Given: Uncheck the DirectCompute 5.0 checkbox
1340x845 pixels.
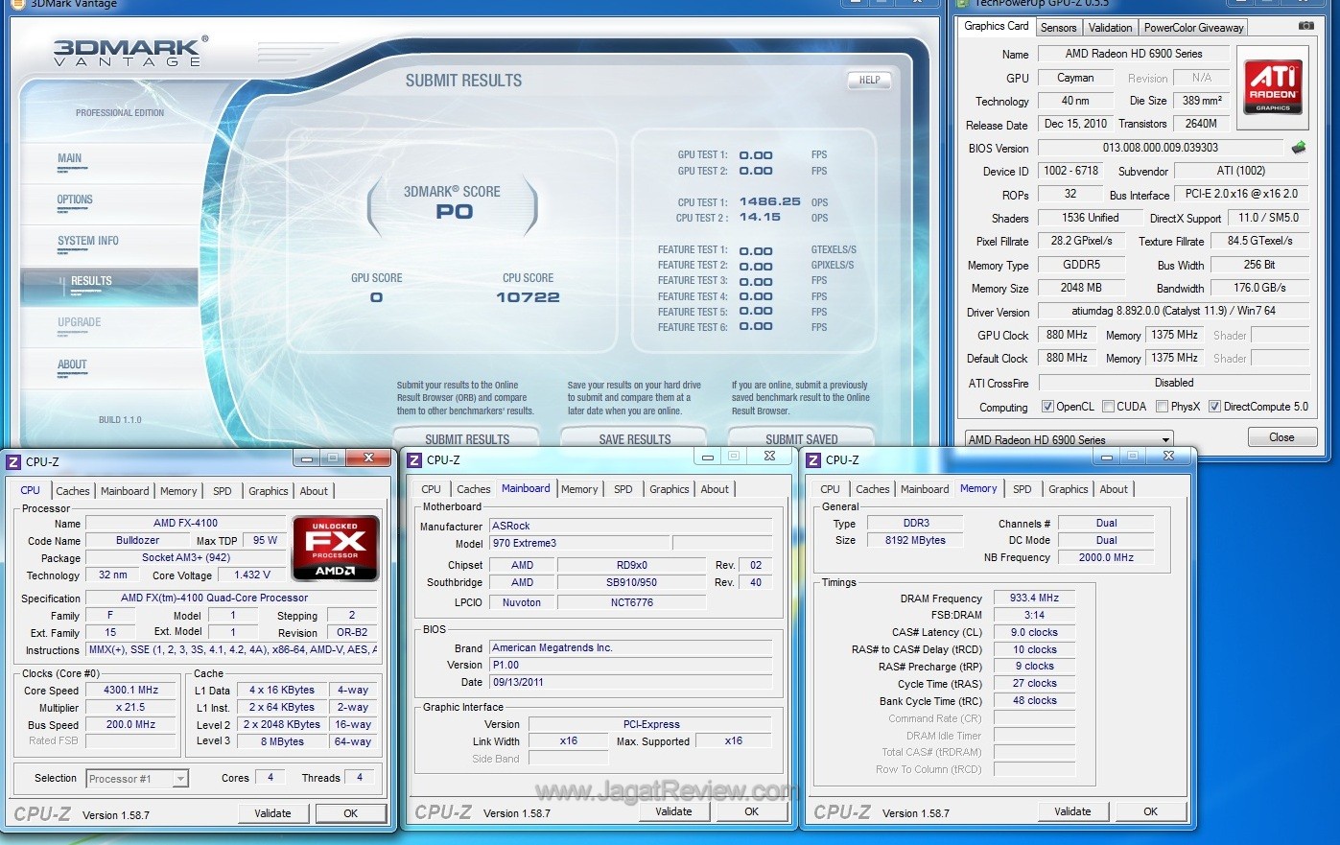Looking at the screenshot, I should 1214,407.
